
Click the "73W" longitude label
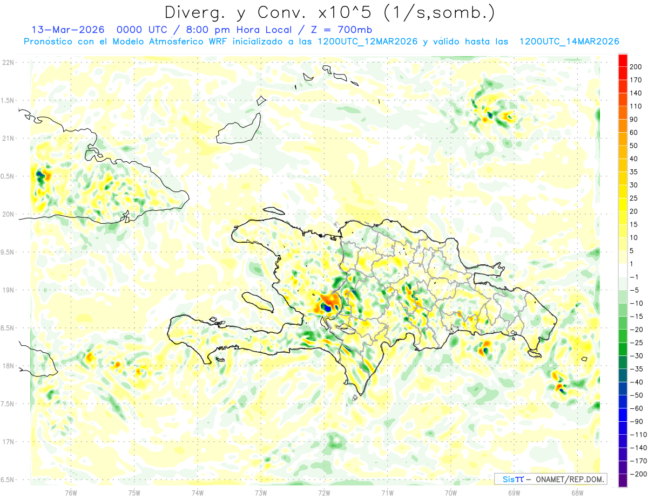pyautogui.click(x=261, y=492)
